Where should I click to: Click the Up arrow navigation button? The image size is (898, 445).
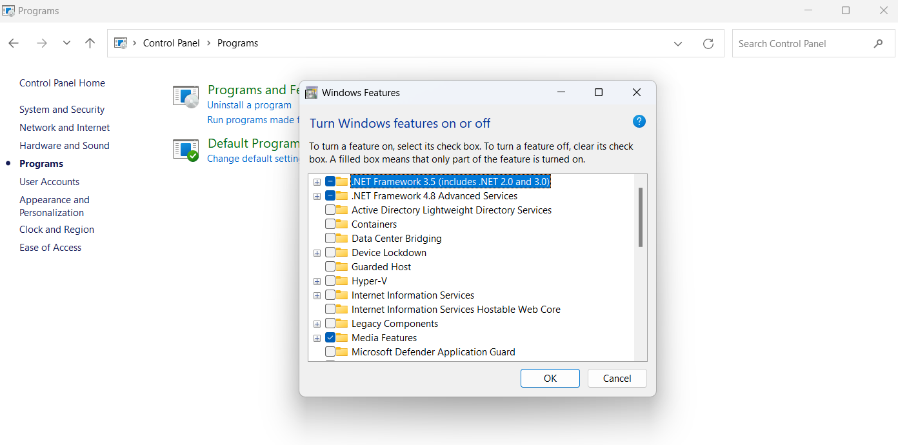(90, 43)
